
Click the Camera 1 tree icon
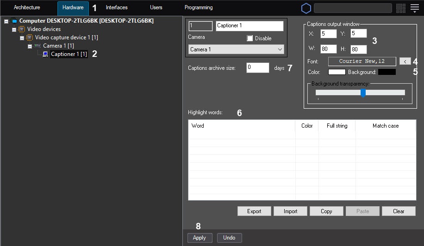(x=37, y=46)
